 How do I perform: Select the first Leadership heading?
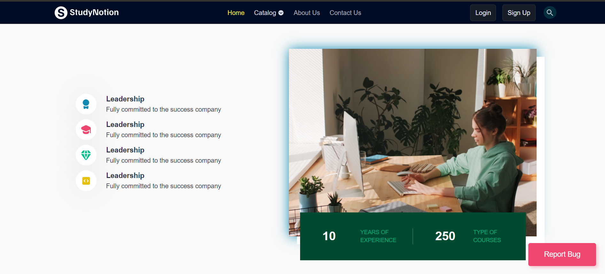125,99
